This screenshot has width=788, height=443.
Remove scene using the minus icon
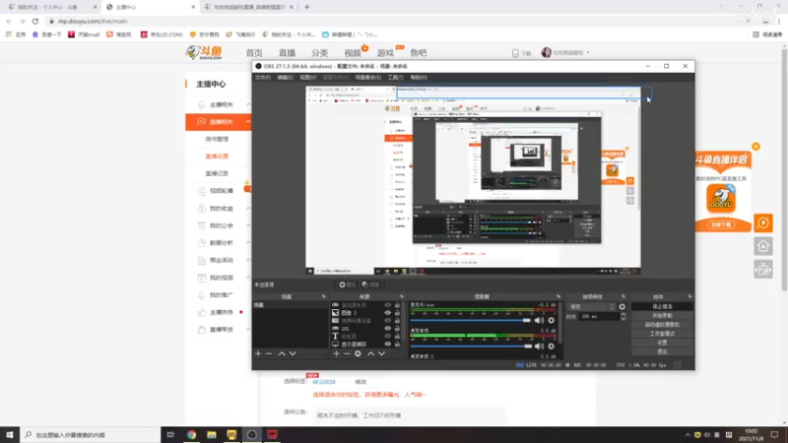point(269,353)
